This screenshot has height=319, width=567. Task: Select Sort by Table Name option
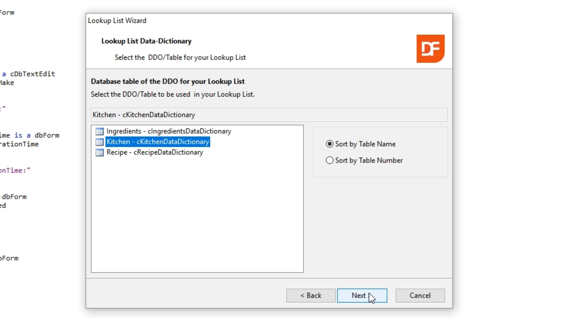point(330,144)
